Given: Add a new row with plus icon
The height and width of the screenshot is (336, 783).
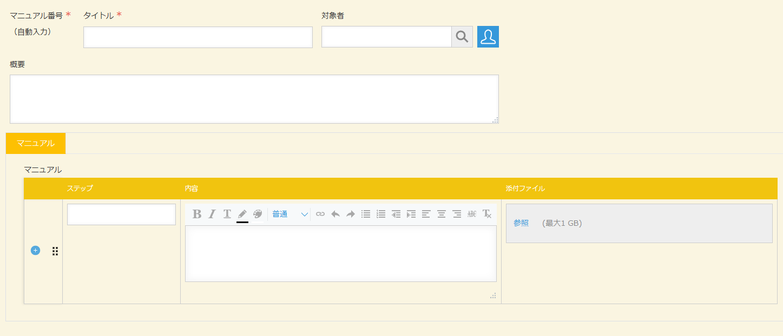Looking at the screenshot, I should pyautogui.click(x=35, y=251).
